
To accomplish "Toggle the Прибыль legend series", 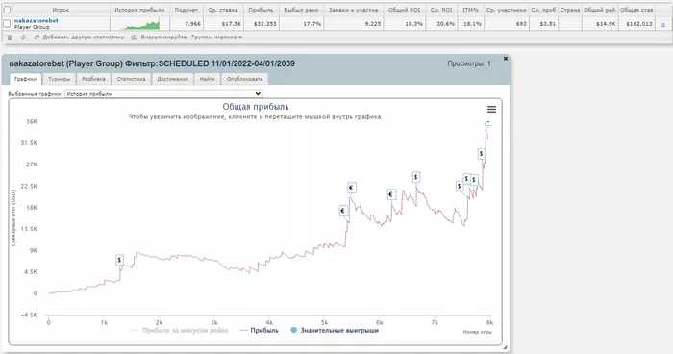I will tap(259, 330).
